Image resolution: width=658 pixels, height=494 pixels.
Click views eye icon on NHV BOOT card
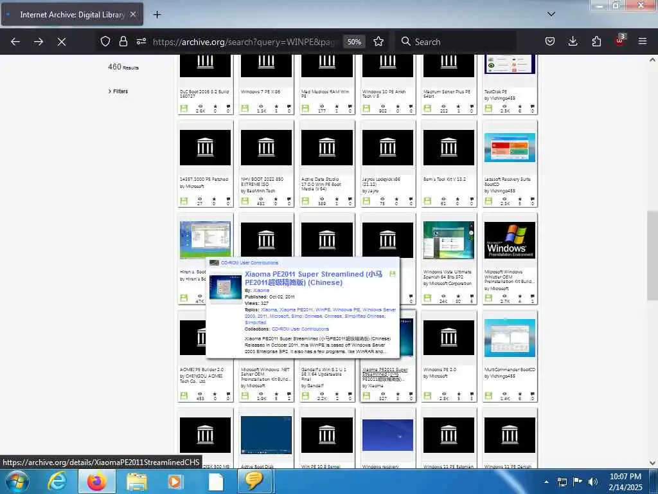pyautogui.click(x=261, y=201)
